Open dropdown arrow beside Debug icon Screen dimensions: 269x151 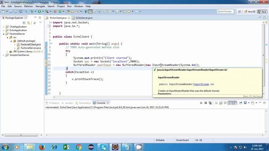[35, 11]
